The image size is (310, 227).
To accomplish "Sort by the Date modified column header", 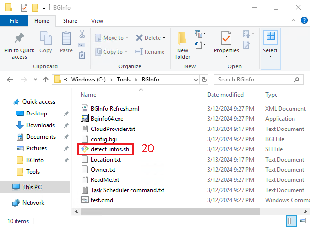I will (x=225, y=95).
